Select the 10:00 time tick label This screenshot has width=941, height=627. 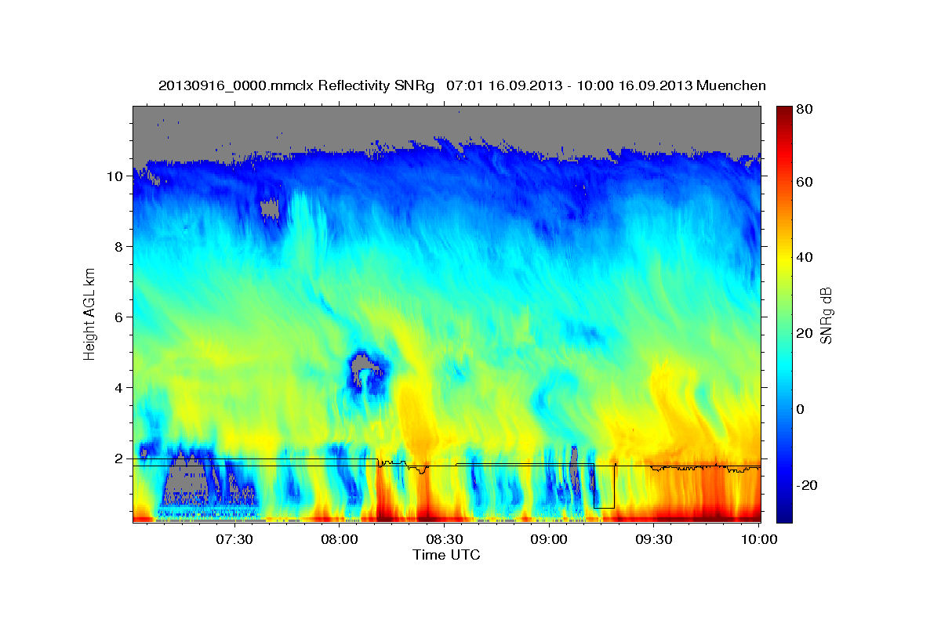(758, 539)
